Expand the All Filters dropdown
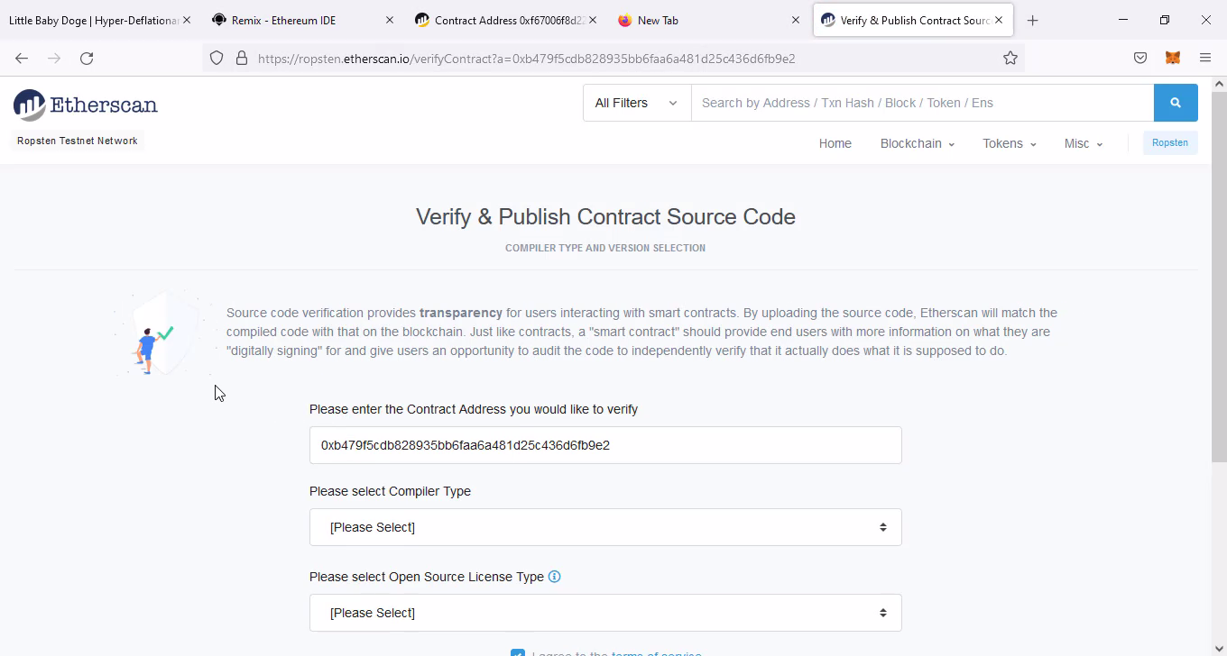The width and height of the screenshot is (1227, 656). point(636,103)
